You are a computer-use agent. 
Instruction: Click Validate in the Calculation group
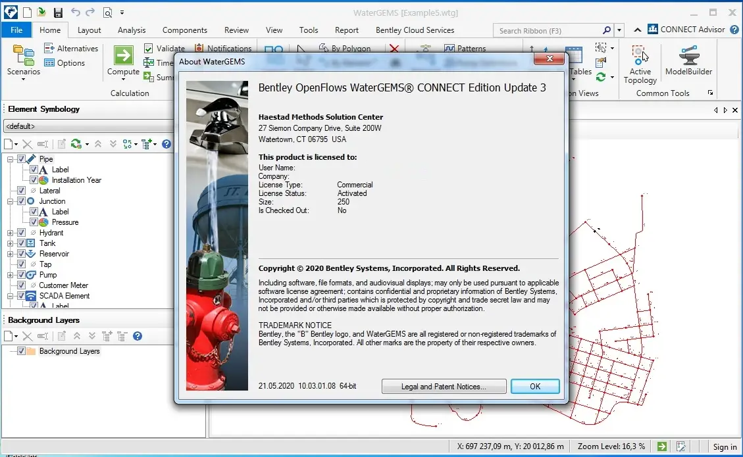(x=165, y=48)
